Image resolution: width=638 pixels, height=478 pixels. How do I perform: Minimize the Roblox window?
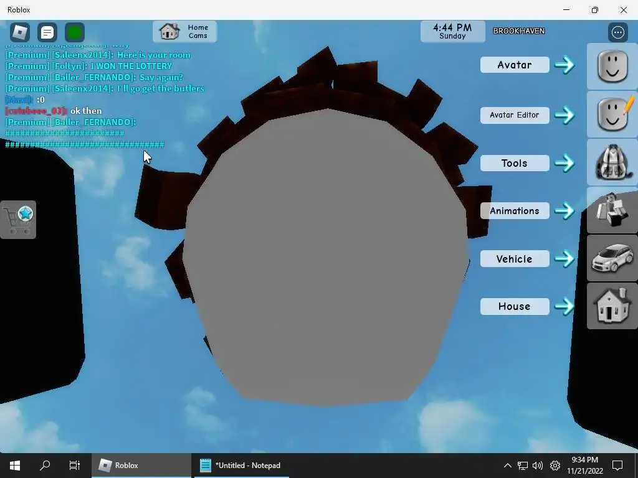click(566, 10)
